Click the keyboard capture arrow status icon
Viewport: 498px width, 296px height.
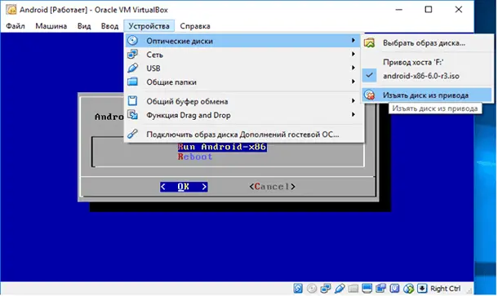pyautogui.click(x=422, y=288)
